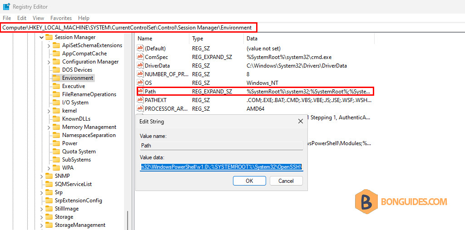
Task: Select the kernel tree item
Action: (x=69, y=111)
